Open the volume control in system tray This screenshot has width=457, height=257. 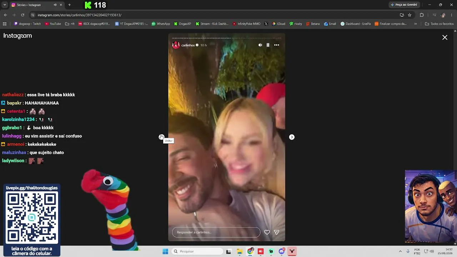(432, 251)
